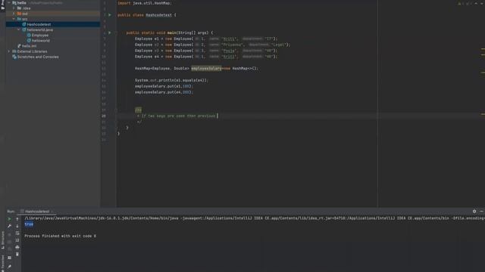Click Hashcodetest class name in editor

tap(158, 15)
